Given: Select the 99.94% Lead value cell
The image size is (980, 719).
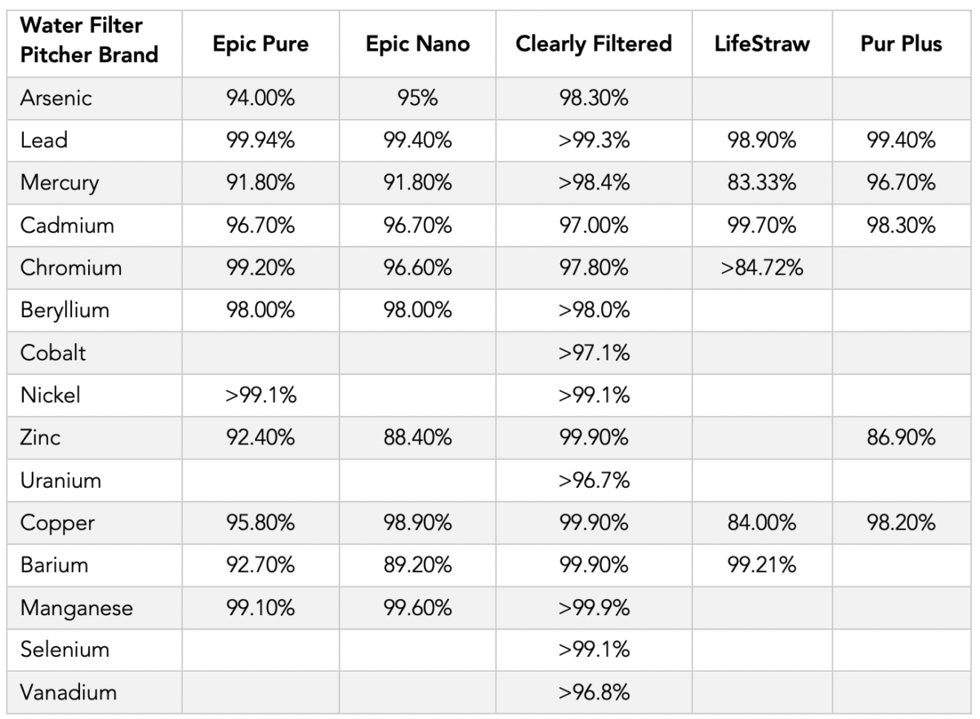Looking at the screenshot, I should [261, 141].
